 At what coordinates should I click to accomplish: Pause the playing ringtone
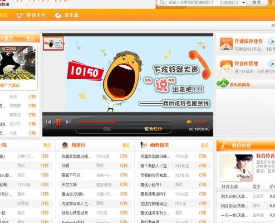pos(58,123)
